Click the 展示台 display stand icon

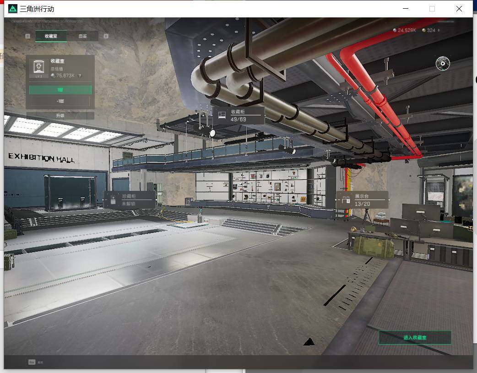tap(346, 200)
